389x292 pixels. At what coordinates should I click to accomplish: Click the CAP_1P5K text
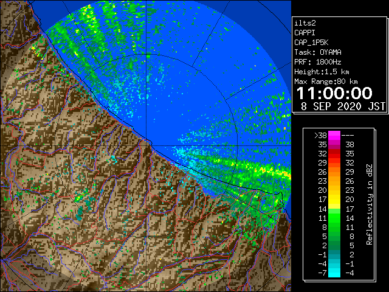coord(311,43)
